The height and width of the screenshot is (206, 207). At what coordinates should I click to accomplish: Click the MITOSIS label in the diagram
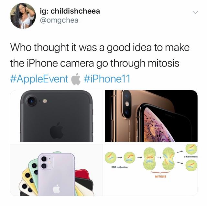pyautogui.click(x=160, y=176)
